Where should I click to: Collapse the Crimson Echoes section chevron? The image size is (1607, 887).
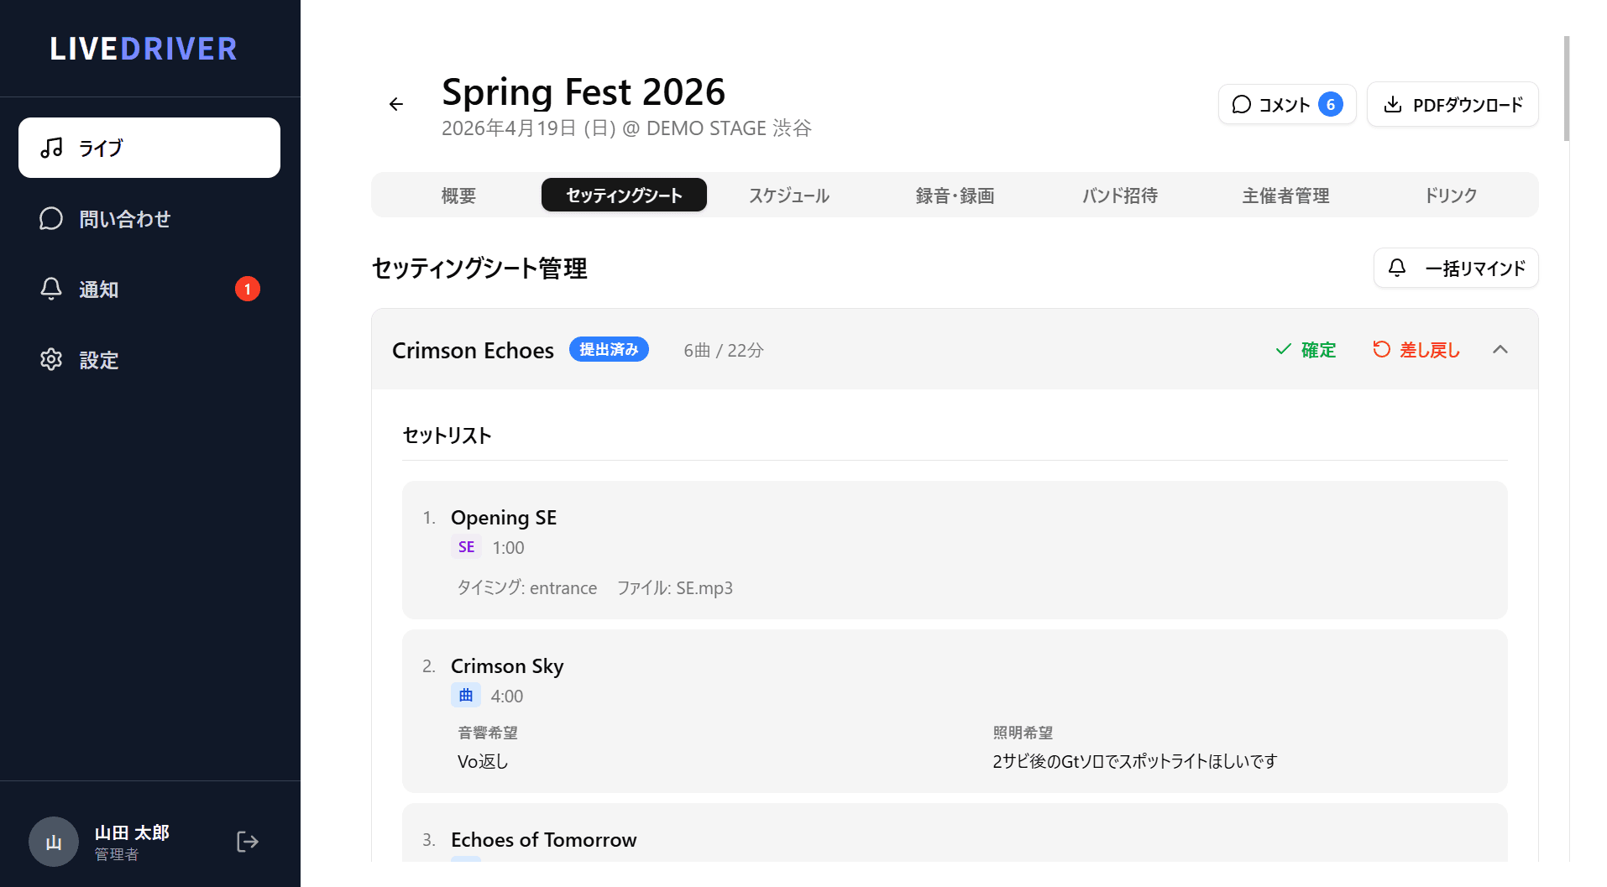click(1500, 350)
